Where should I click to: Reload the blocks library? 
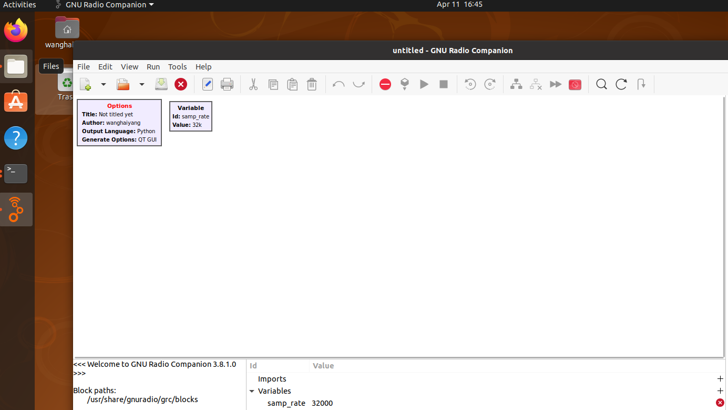[621, 84]
